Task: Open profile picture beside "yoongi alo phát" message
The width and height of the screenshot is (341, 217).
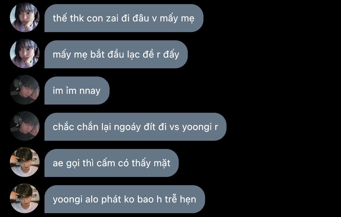Action: pos(25,198)
